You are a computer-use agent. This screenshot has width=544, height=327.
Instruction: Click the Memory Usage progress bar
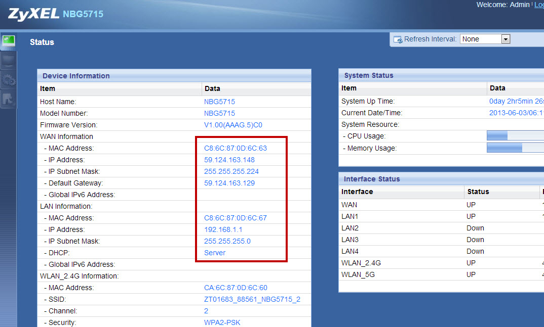pos(515,148)
